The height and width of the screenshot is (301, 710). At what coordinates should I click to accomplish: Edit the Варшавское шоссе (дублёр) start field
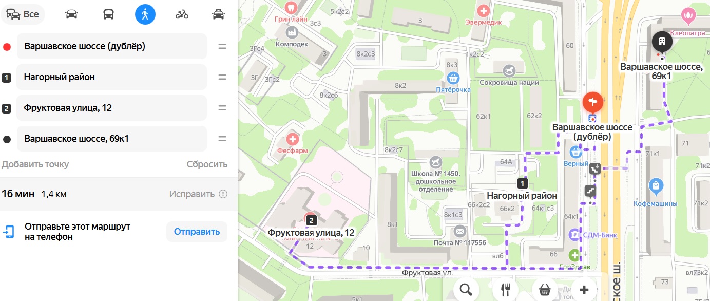point(112,46)
